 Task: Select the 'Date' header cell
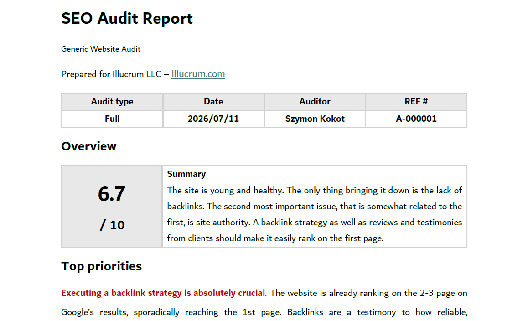213,102
